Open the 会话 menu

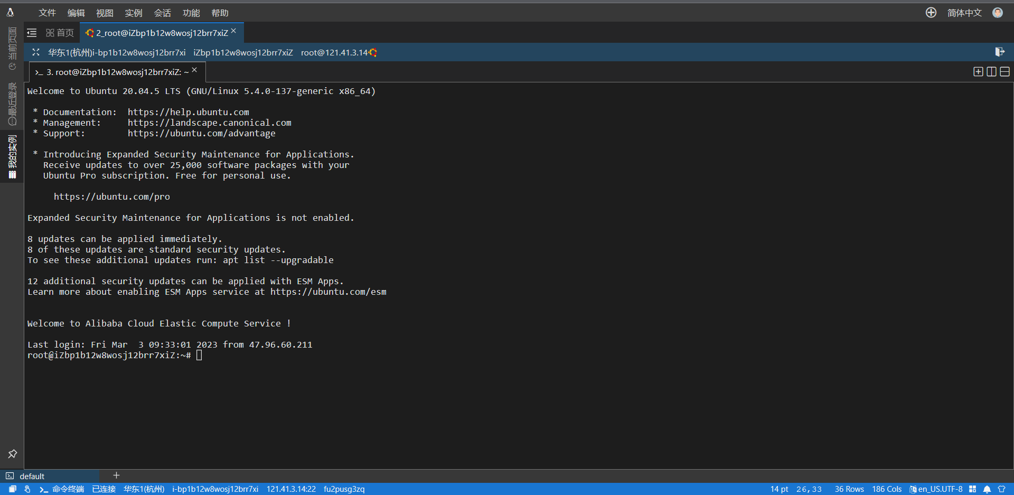(x=162, y=13)
